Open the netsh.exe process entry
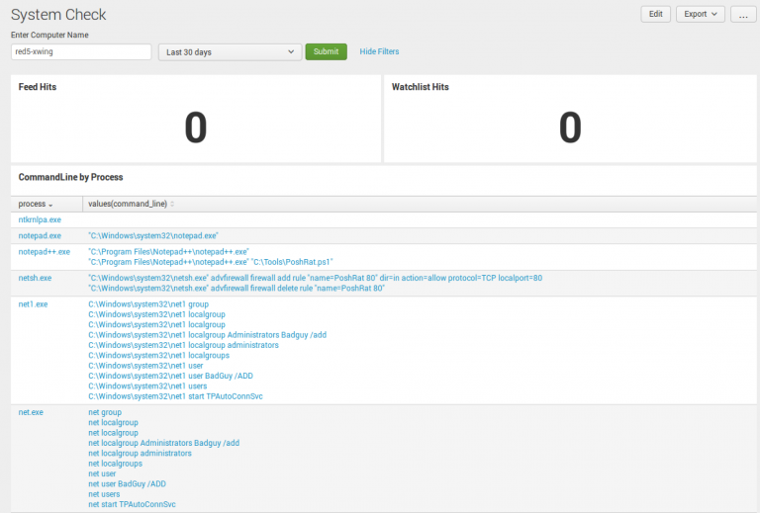The width and height of the screenshot is (760, 513). click(35, 279)
